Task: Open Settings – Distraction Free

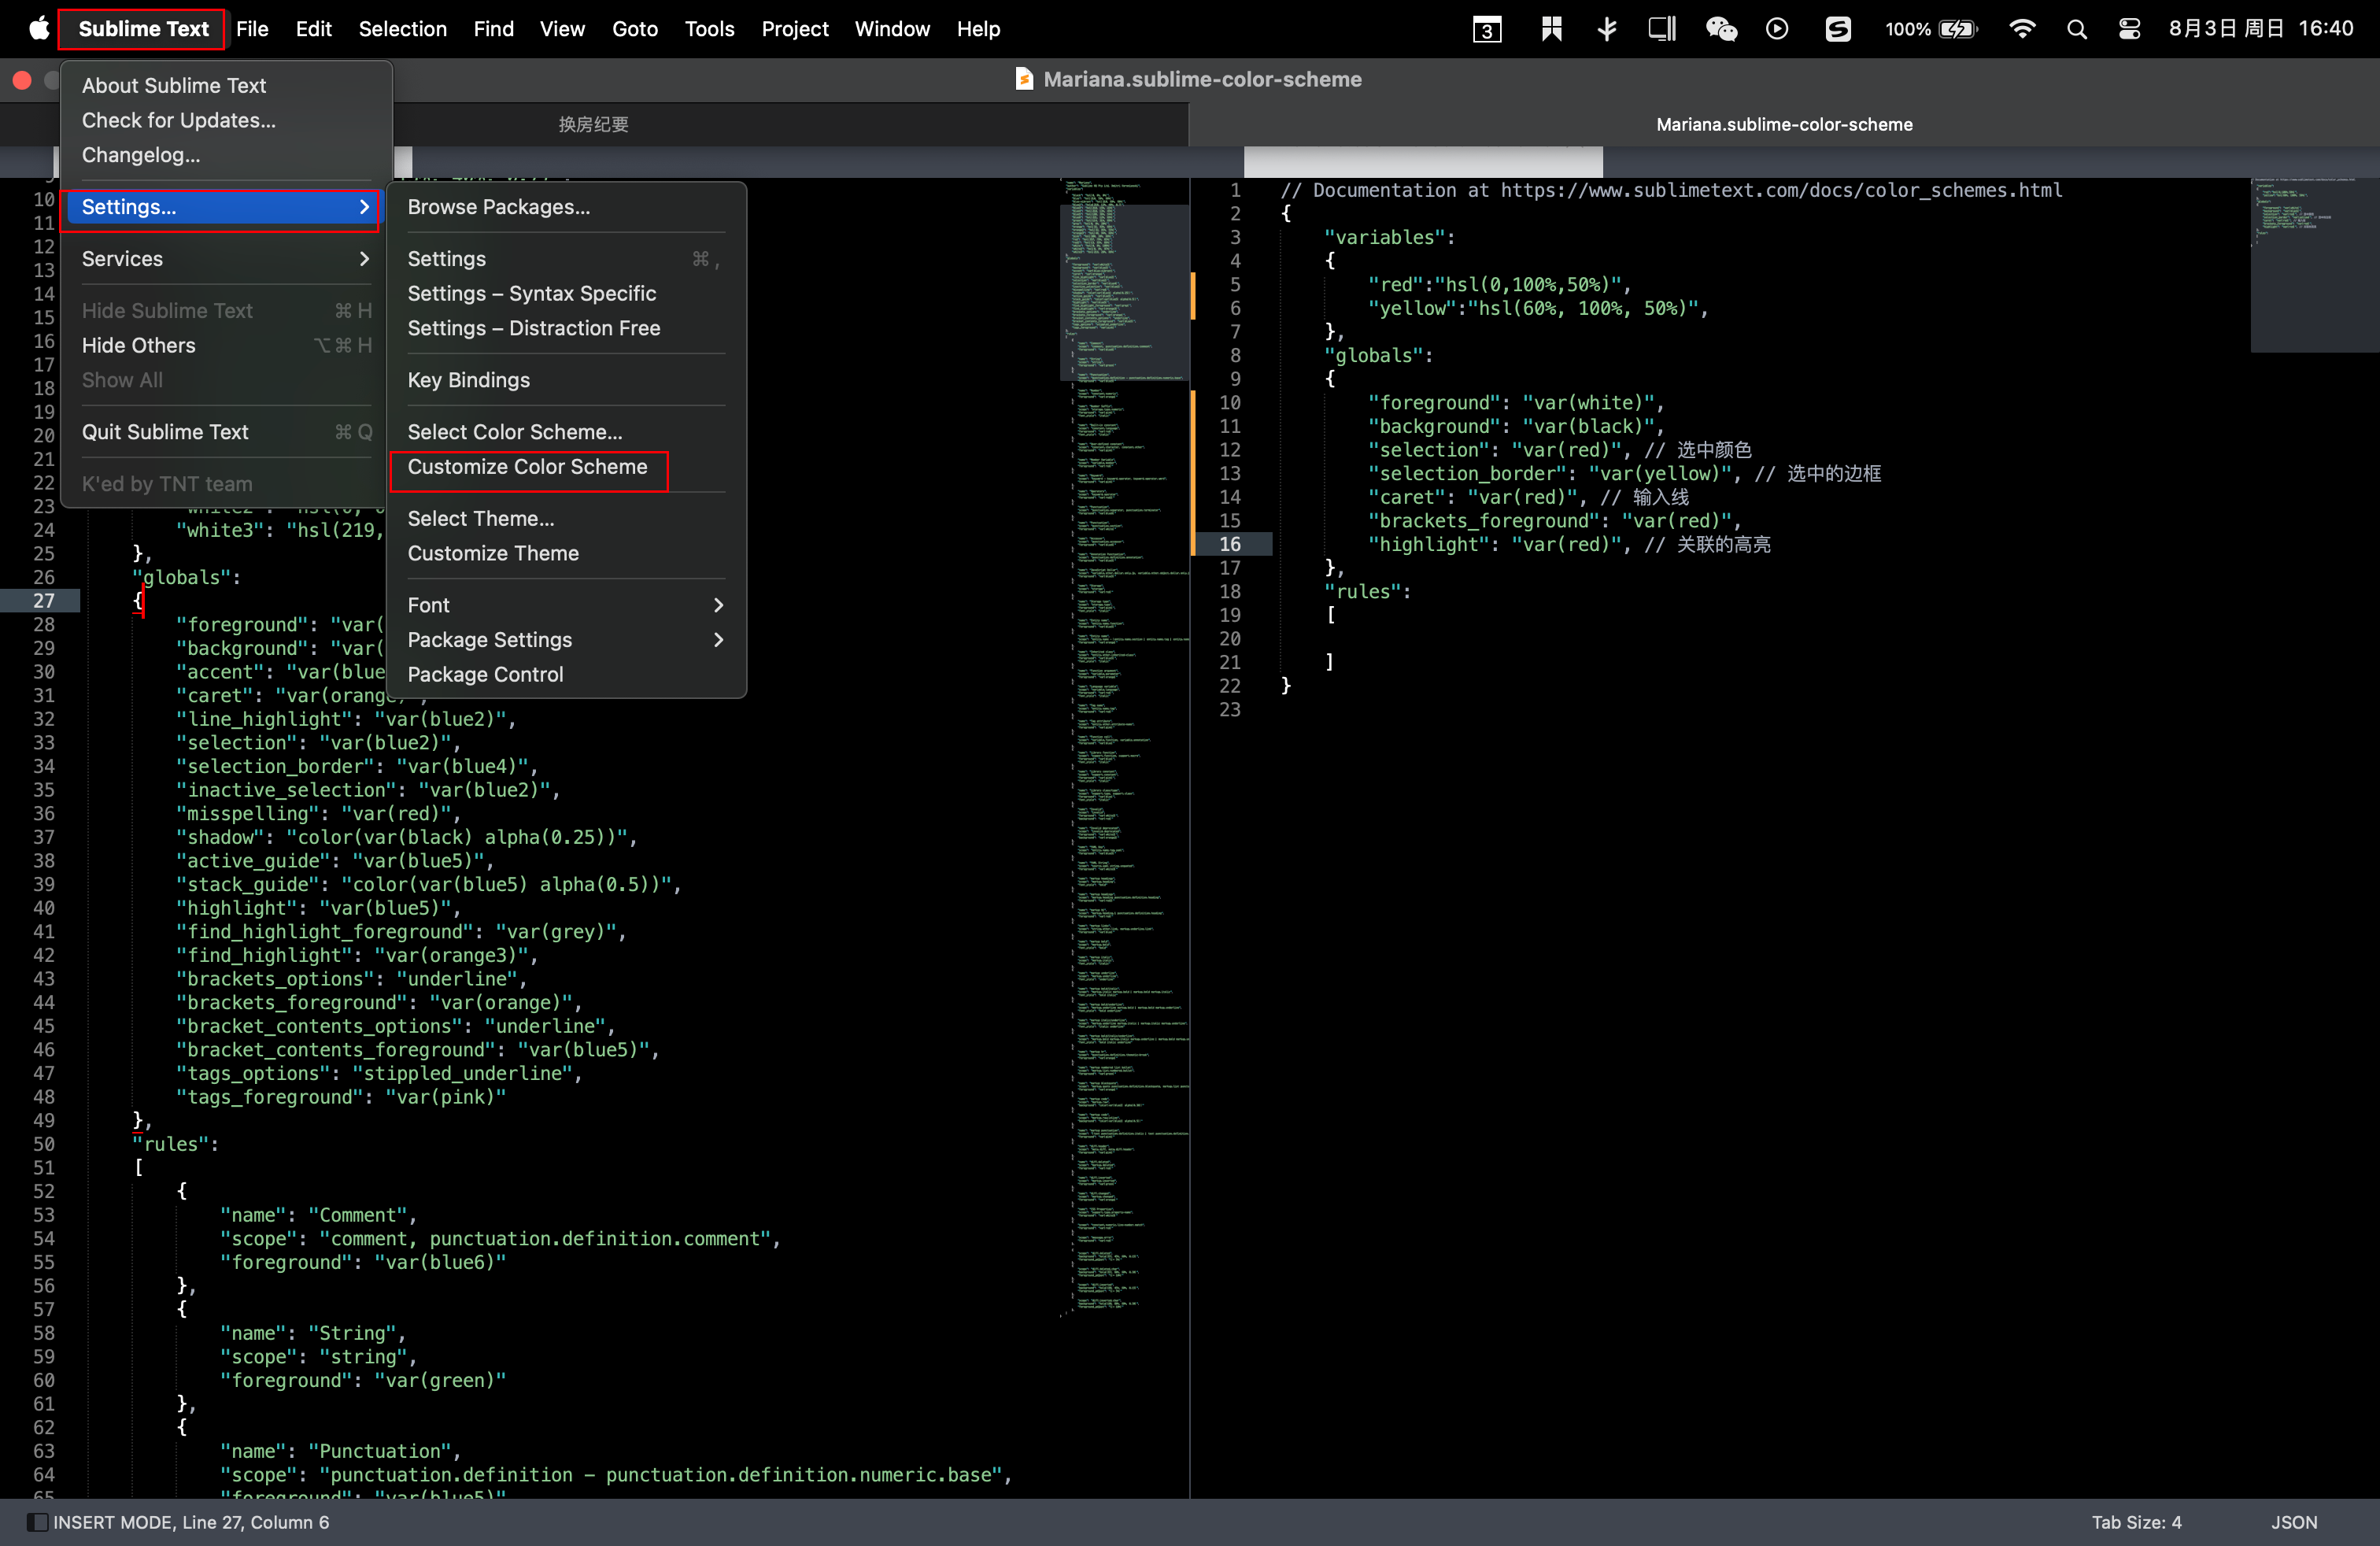Action: [566, 328]
